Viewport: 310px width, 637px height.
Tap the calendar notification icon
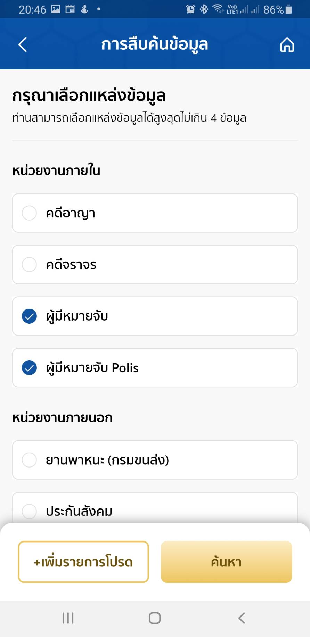point(70,9)
